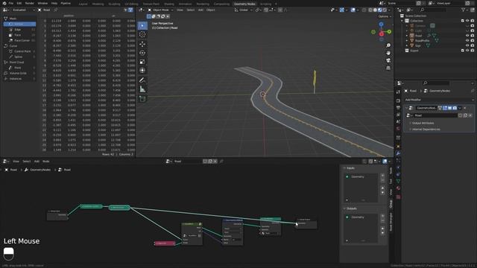Toggle visibility eye for Sign object
This screenshot has width=477, height=268.
[467, 45]
